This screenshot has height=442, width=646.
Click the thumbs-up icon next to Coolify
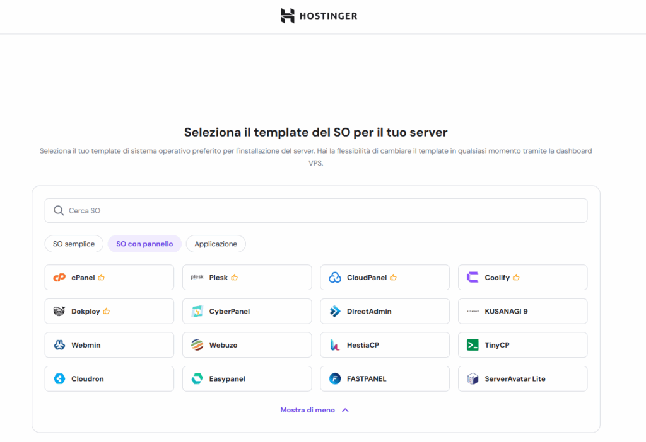pos(516,278)
